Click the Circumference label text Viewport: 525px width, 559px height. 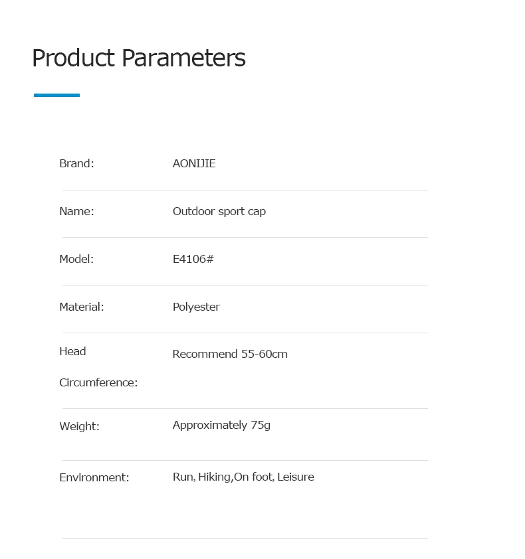(98, 382)
